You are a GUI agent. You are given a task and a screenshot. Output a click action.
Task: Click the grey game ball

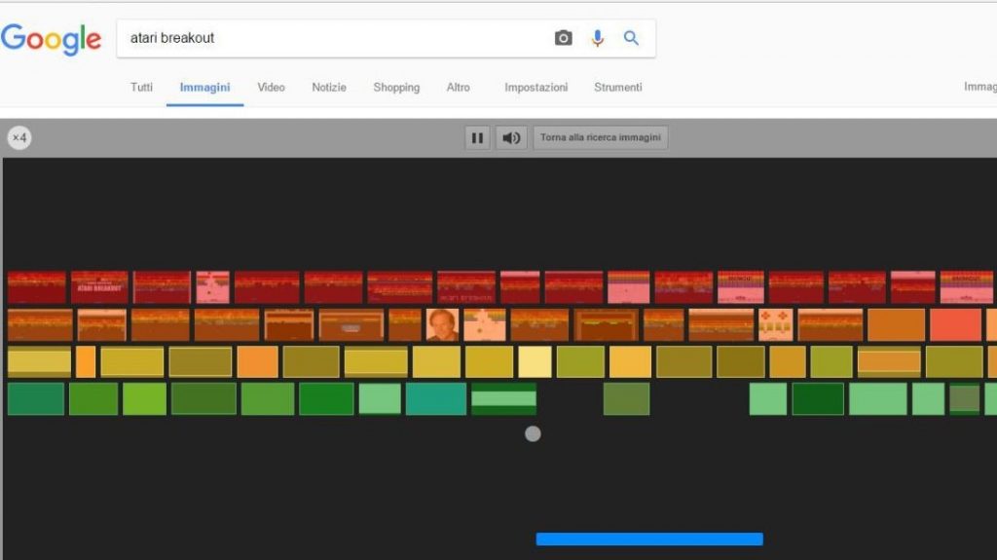[533, 434]
